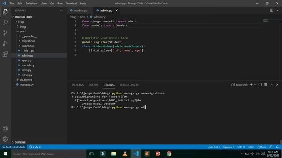The height and width of the screenshot is (158, 282).
Task: Open the Explorer view in activity bar
Action: (5, 12)
